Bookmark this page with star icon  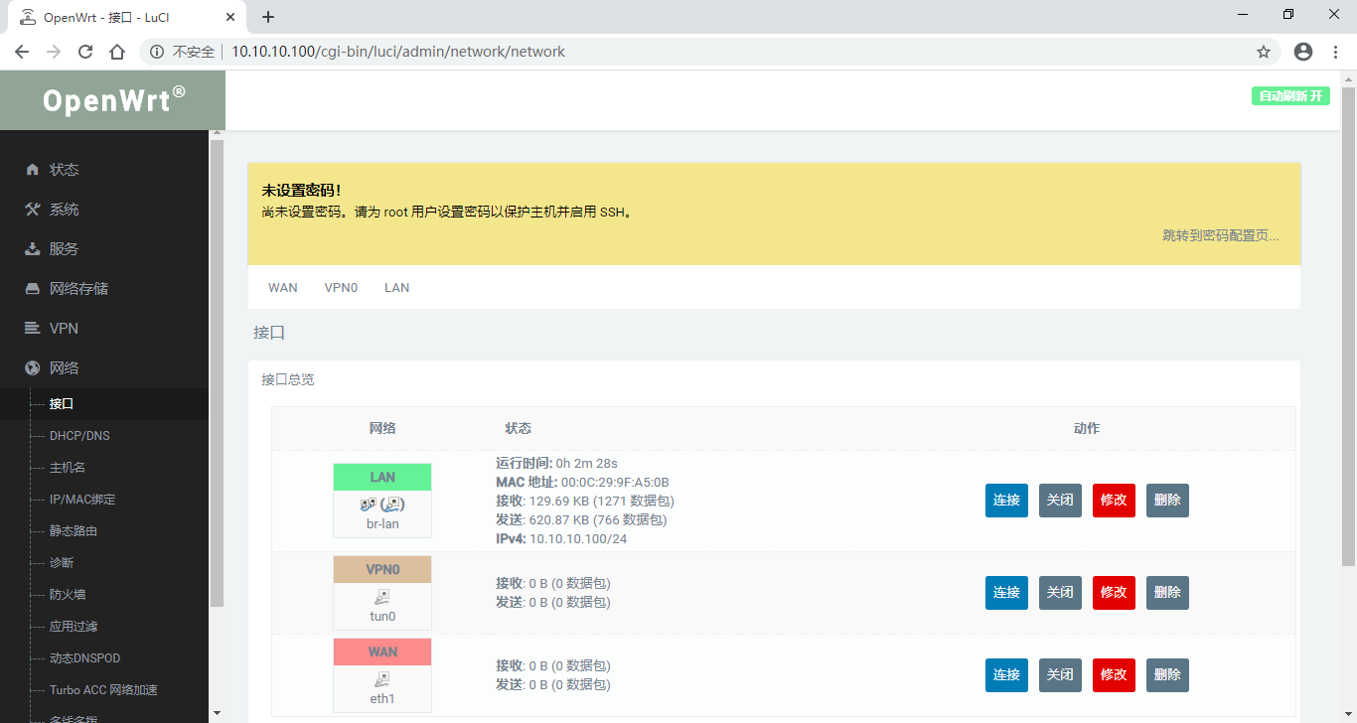(1264, 52)
